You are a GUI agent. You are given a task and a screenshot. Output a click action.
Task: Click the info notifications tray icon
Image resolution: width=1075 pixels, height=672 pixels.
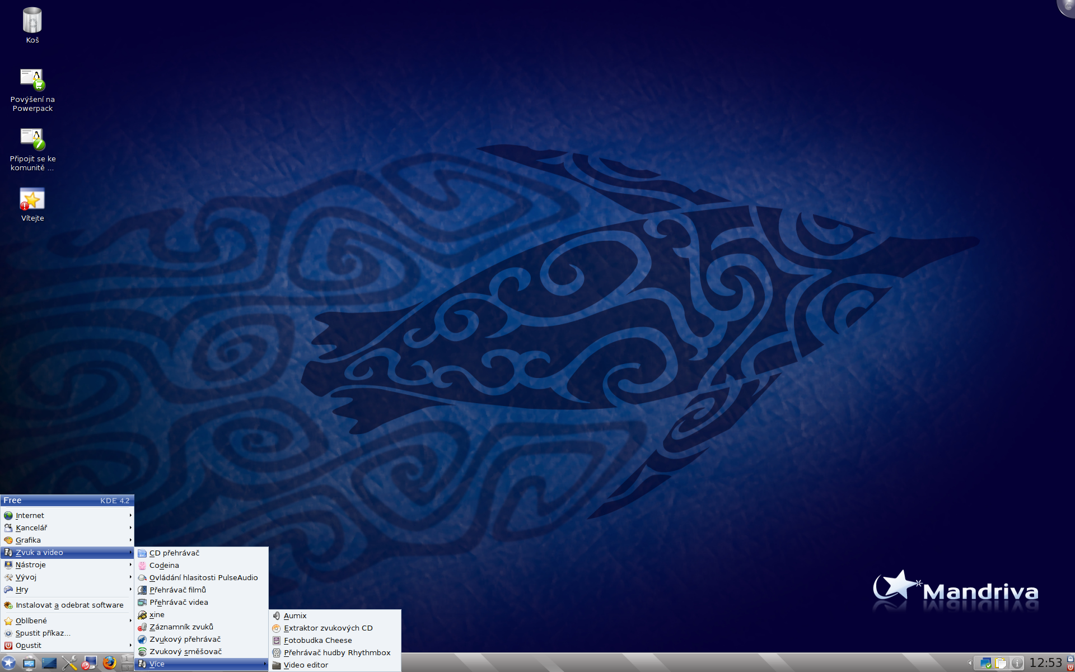pyautogui.click(x=1017, y=663)
